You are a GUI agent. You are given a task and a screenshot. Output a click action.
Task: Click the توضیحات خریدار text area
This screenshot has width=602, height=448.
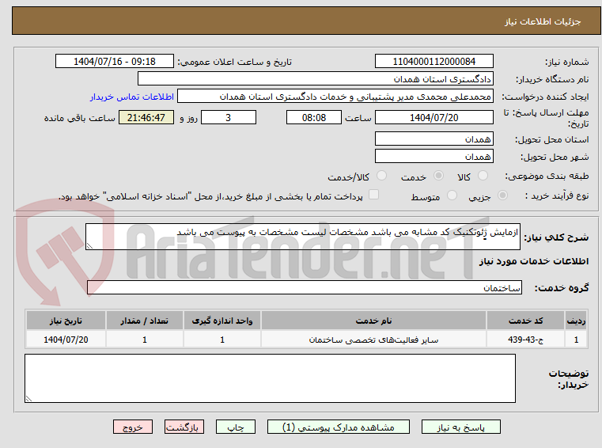pos(270,378)
